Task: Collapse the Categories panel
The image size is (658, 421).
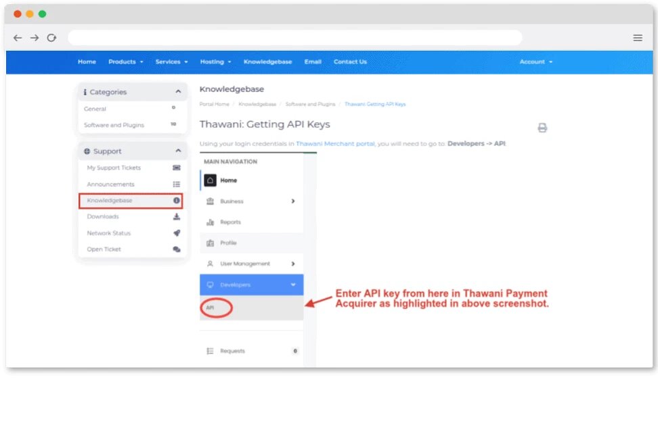Action: [178, 92]
